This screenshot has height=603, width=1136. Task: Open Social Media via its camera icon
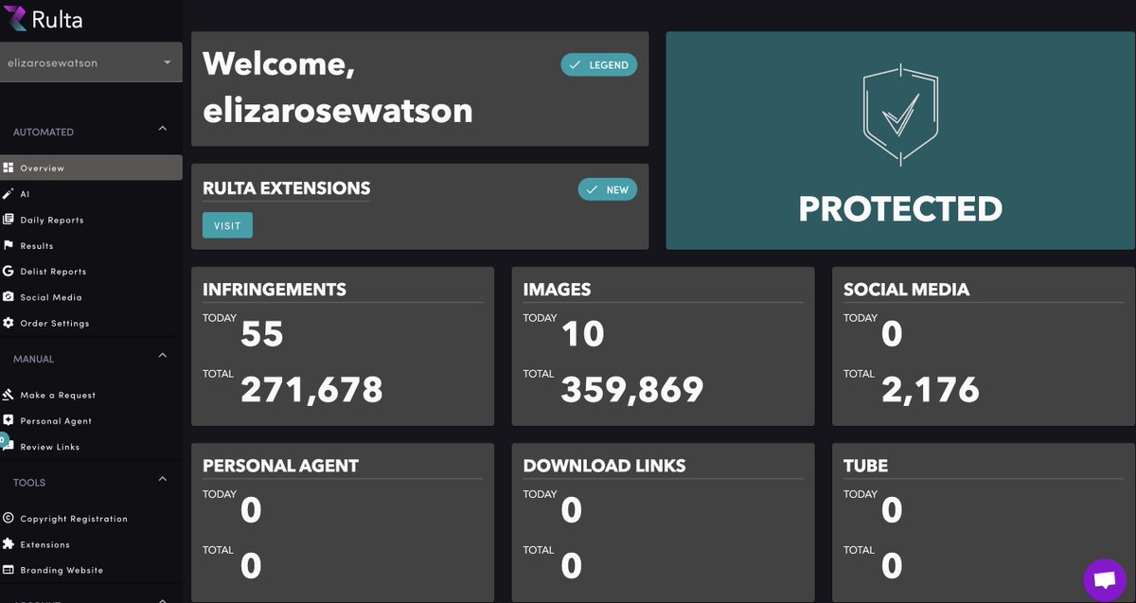[9, 297]
